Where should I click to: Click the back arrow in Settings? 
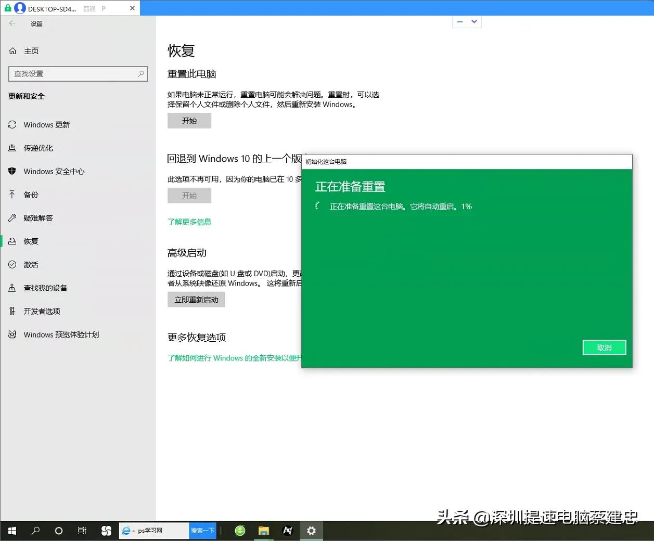(11, 23)
